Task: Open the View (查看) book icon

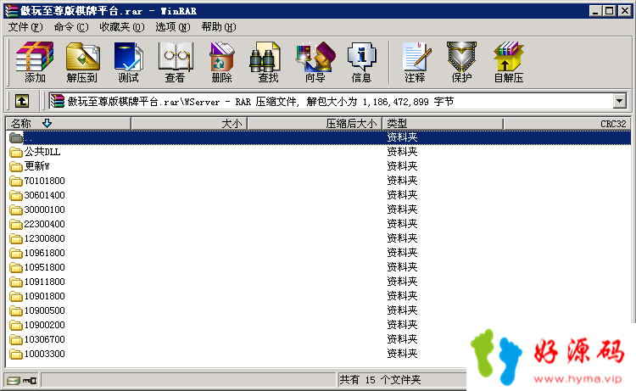Action: [176, 62]
